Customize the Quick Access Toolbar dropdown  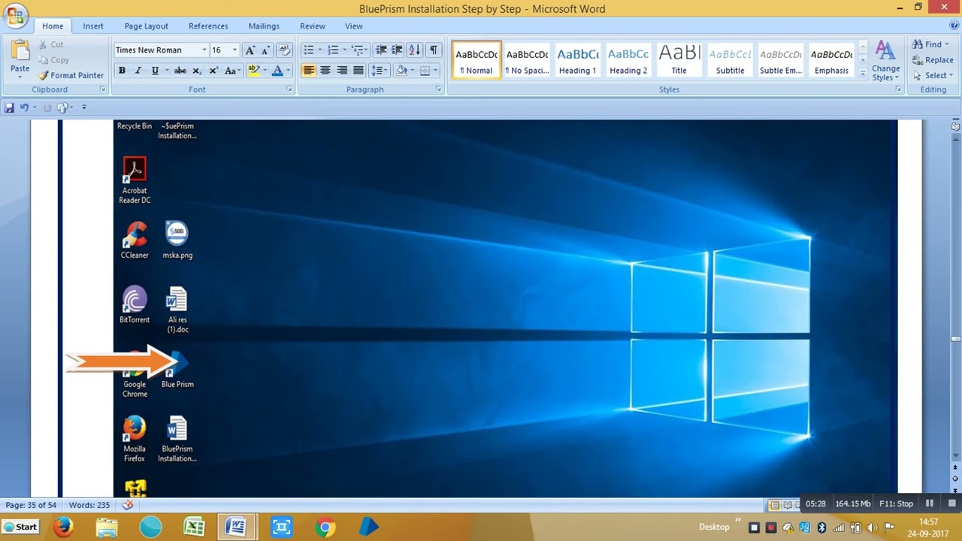pos(83,107)
